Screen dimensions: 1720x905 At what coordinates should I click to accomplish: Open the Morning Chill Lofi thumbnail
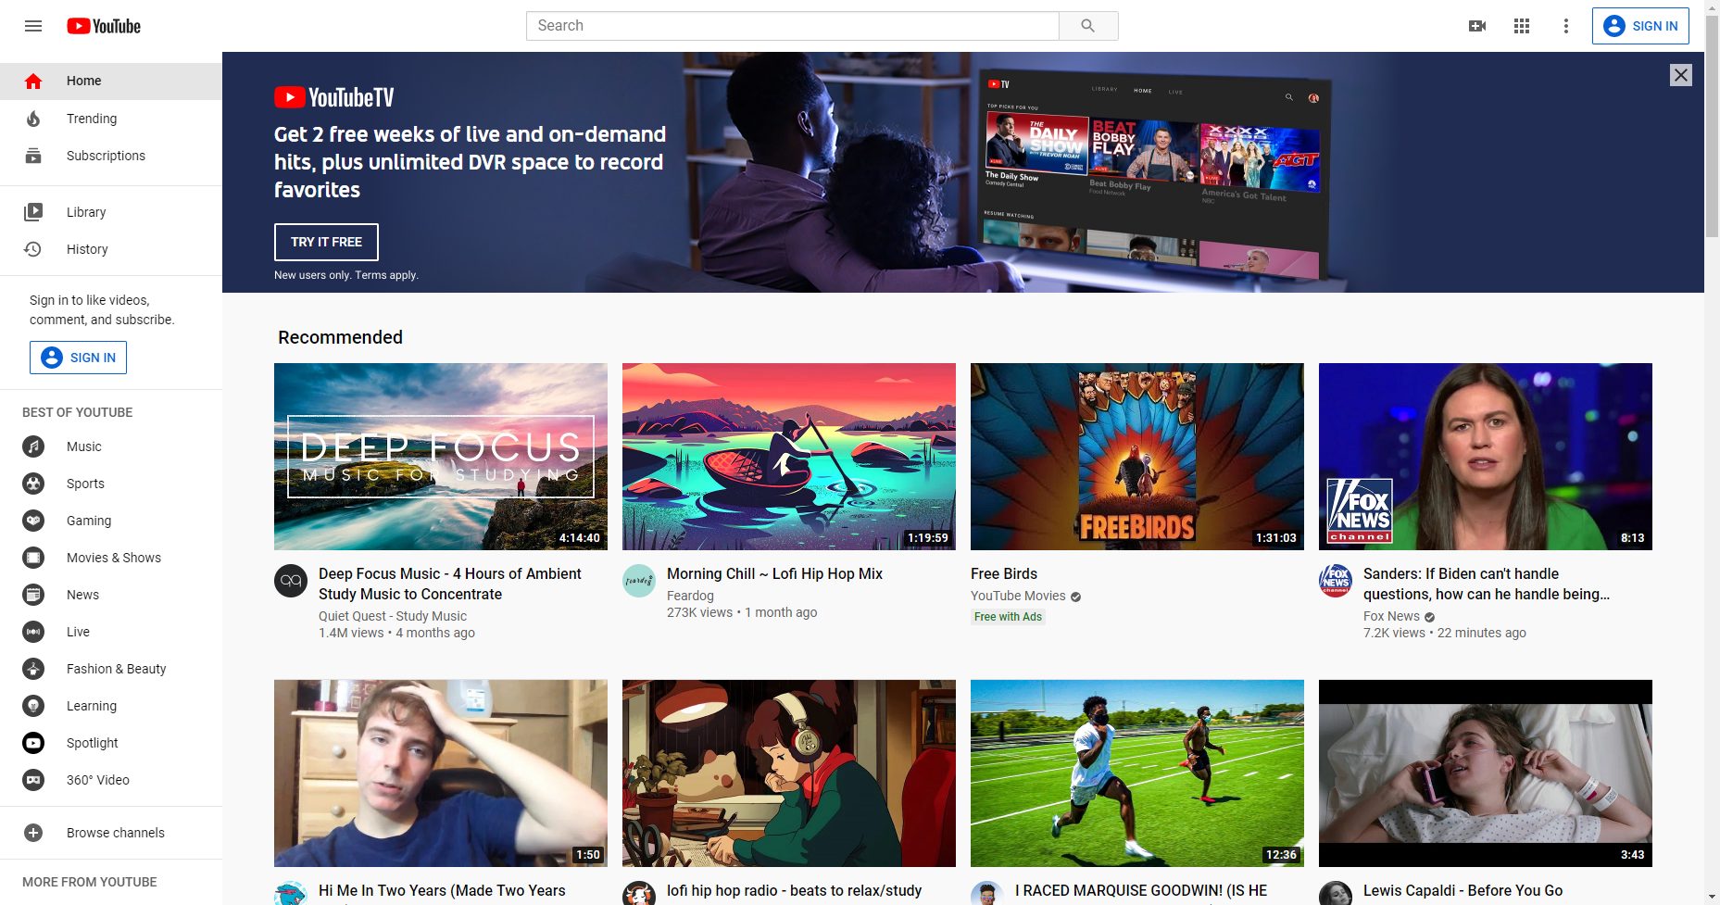[789, 457]
